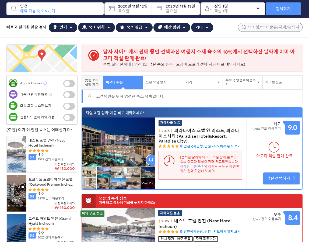Click the 조식 포함 coffee cup icon

(x=13, y=106)
